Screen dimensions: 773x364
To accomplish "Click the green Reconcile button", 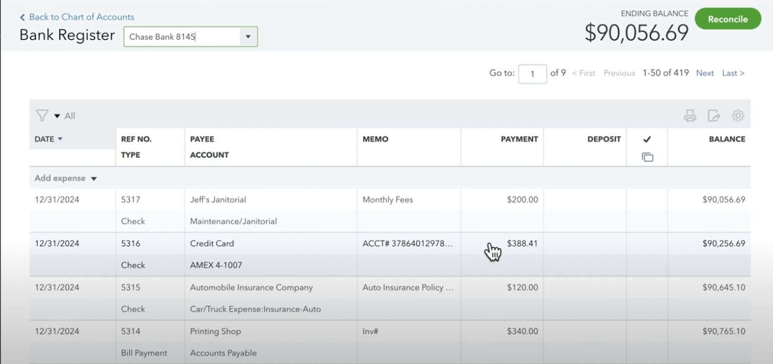I will pyautogui.click(x=728, y=19).
